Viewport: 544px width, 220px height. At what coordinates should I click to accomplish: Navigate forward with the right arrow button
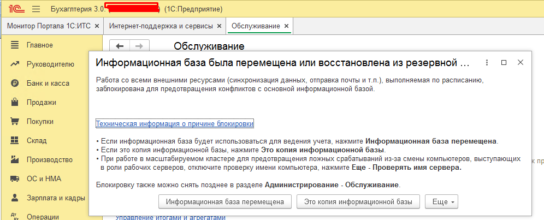(x=139, y=46)
